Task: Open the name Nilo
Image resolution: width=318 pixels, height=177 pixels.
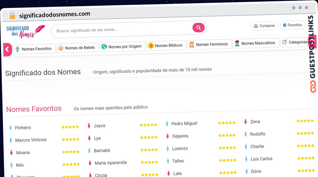Action: click(x=20, y=165)
